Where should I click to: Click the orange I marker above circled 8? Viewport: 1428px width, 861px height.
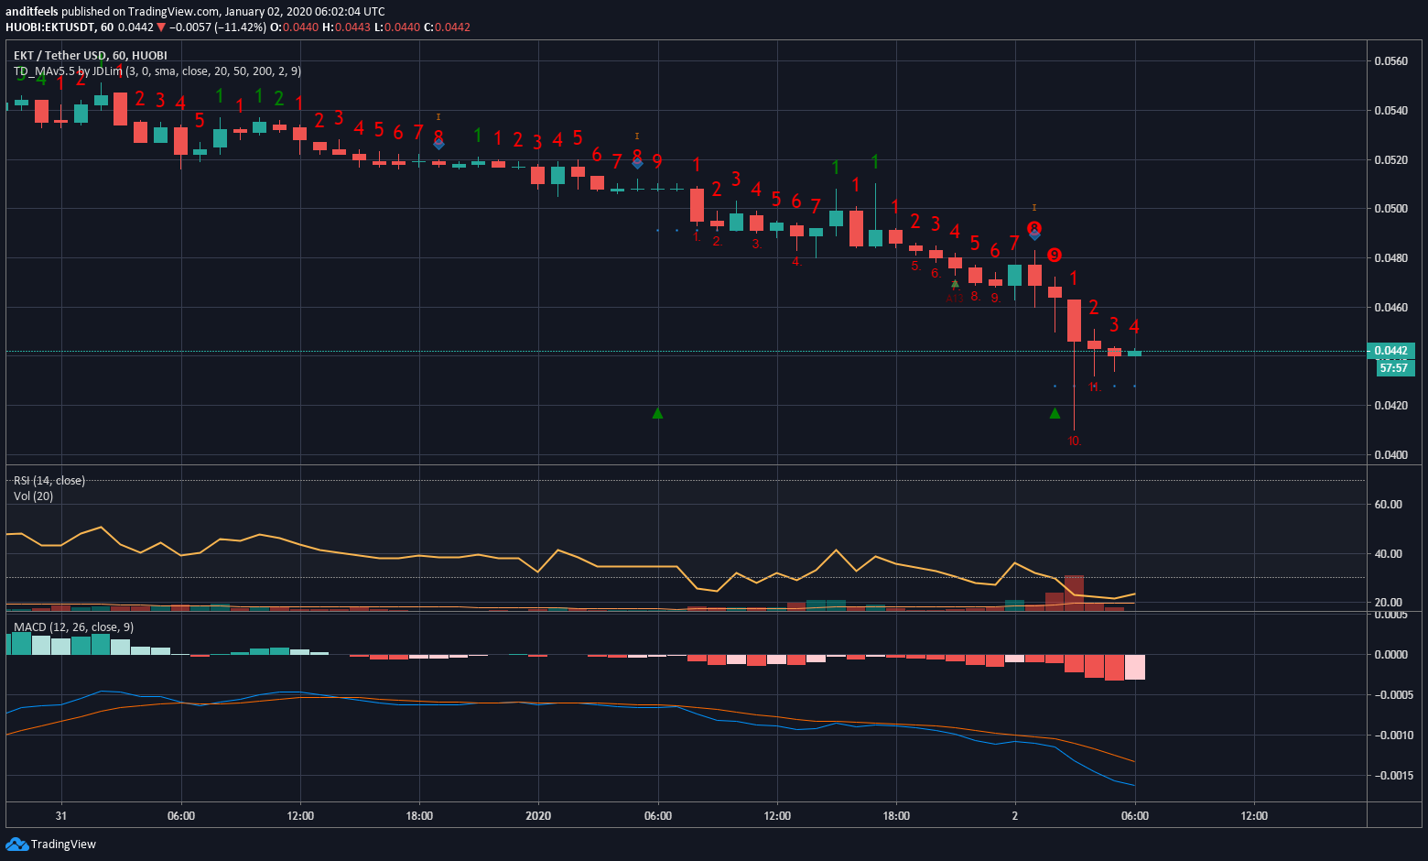pyautogui.click(x=1034, y=208)
